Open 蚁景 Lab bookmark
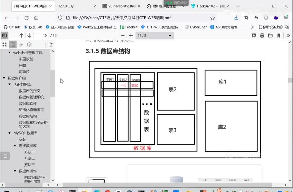This screenshot has height=192, width=293. point(33,27)
